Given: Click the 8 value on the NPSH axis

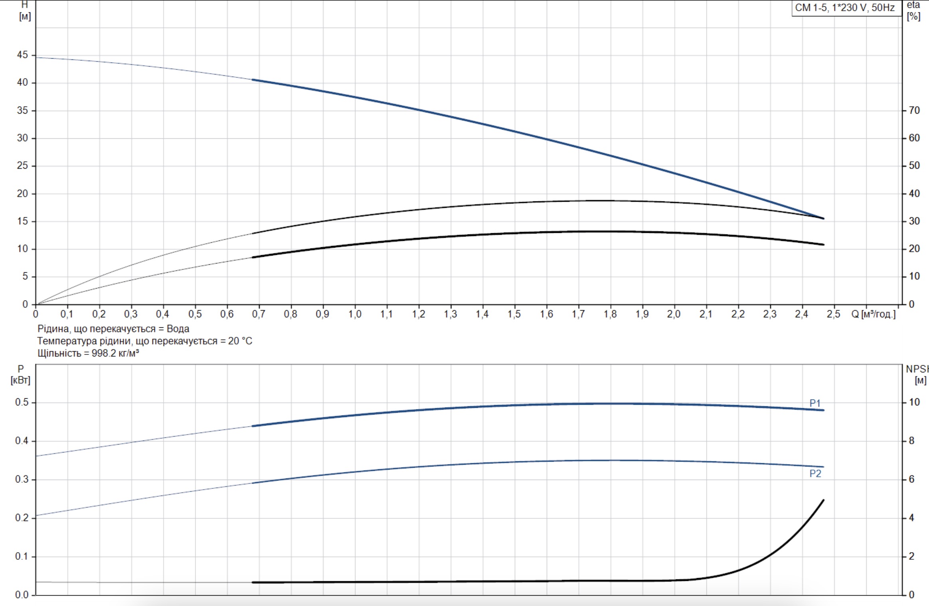Looking at the screenshot, I should point(911,441).
